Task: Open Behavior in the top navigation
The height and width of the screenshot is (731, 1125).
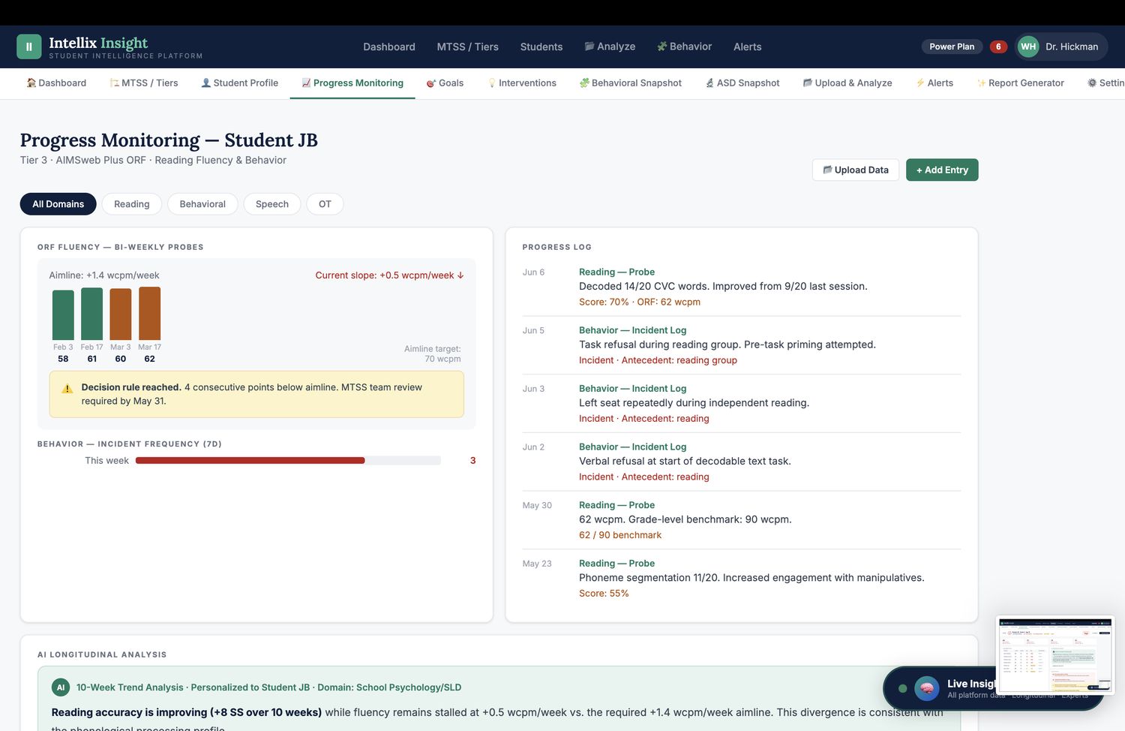Action: pos(684,47)
